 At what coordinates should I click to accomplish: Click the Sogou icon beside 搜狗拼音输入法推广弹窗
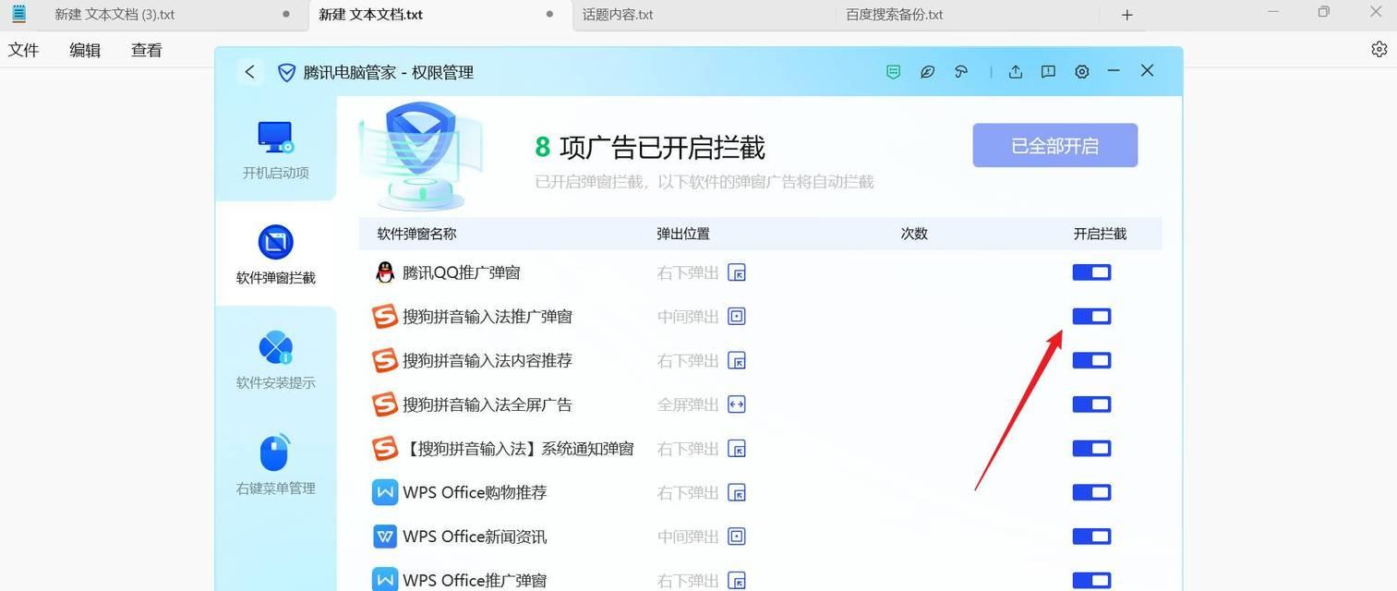[385, 317]
